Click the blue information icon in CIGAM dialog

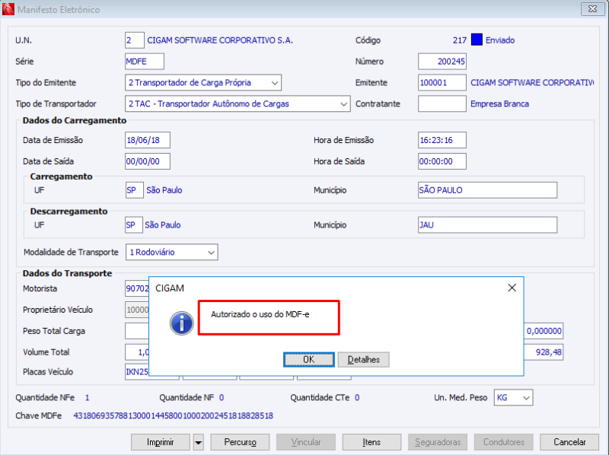click(181, 323)
